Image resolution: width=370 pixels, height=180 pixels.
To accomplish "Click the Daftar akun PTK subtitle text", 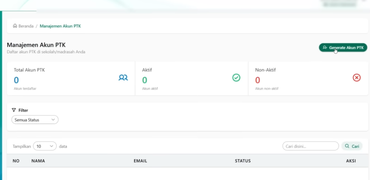I will click(46, 52).
